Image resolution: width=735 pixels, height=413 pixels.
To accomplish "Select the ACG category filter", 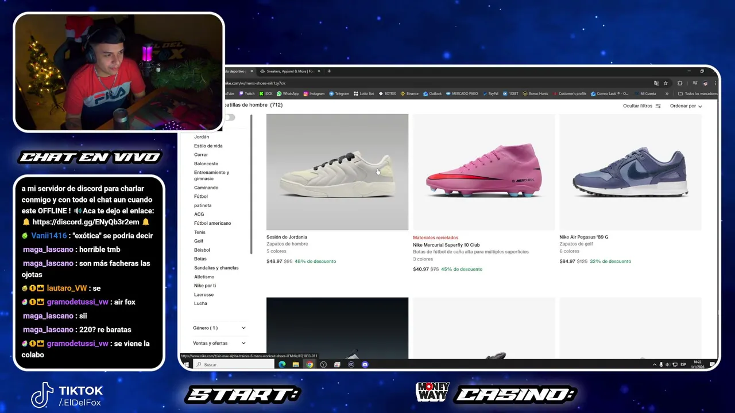I will pyautogui.click(x=199, y=215).
